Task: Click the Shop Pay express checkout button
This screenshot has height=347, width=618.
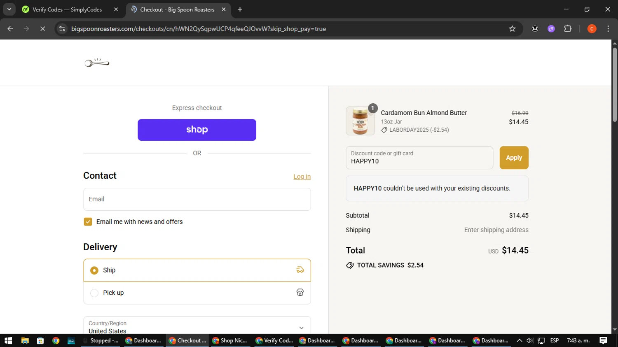Action: pyautogui.click(x=197, y=130)
